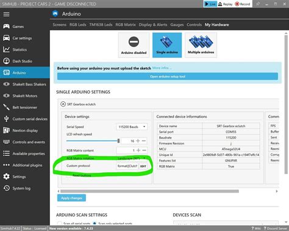Open Custom serial devices

[25, 119]
